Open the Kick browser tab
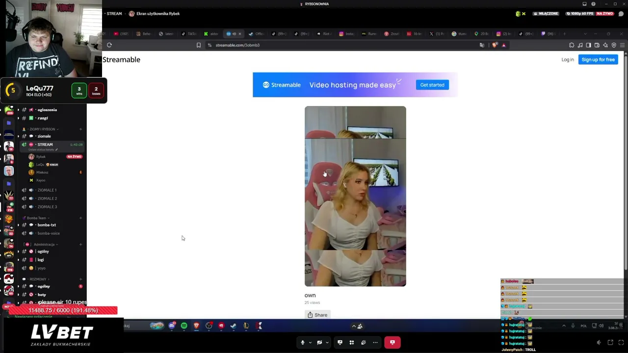 211,34
